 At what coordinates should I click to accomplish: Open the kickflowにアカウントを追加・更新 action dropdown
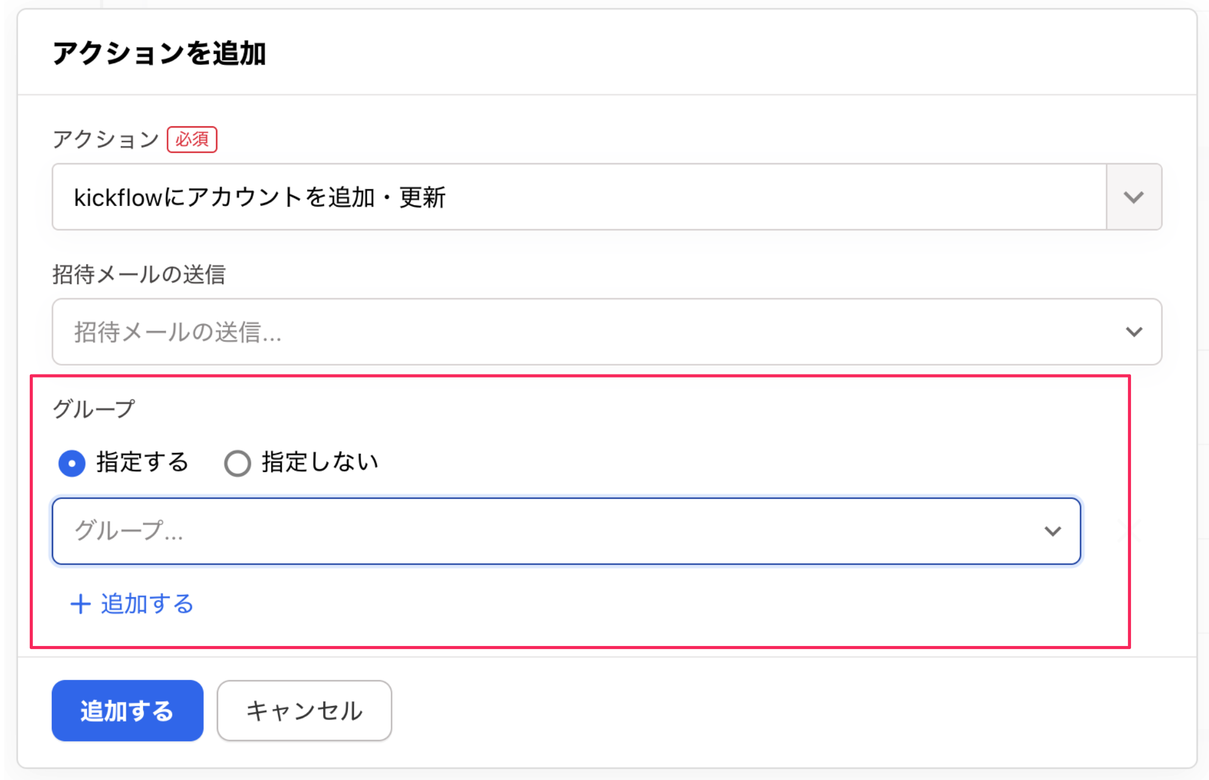point(578,197)
